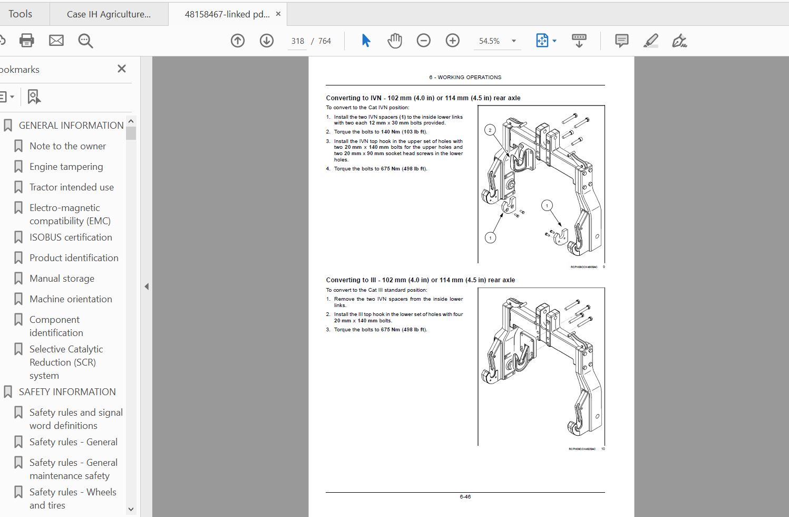Click the IVN hitch conversion diagram
The height and width of the screenshot is (517, 789).
[541, 184]
